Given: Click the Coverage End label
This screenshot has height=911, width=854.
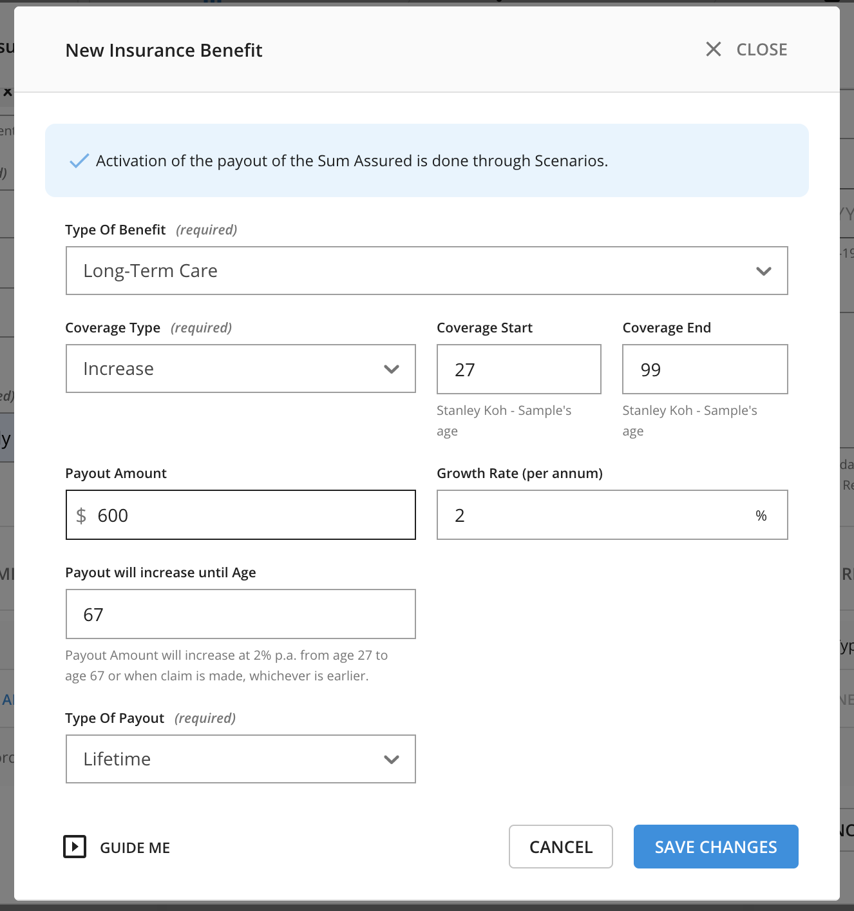Looking at the screenshot, I should [667, 328].
